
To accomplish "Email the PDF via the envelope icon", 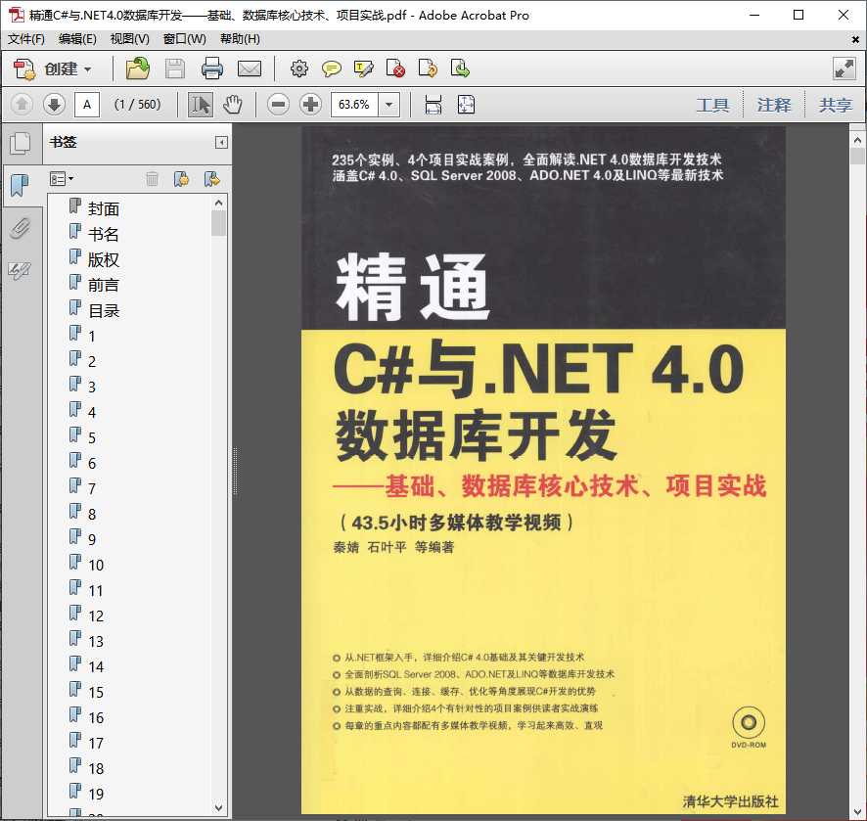I will pyautogui.click(x=250, y=68).
